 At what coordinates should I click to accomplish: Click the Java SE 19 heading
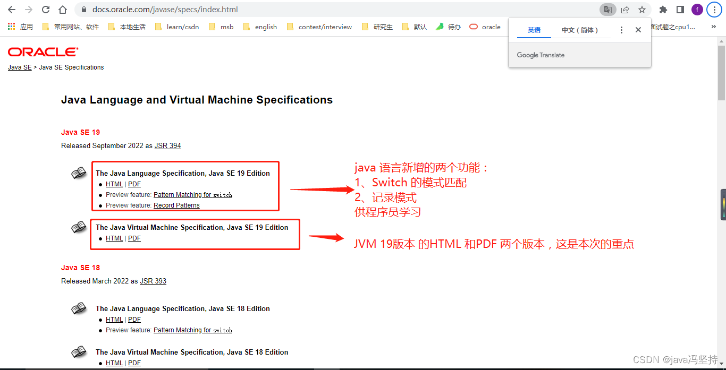tap(81, 132)
